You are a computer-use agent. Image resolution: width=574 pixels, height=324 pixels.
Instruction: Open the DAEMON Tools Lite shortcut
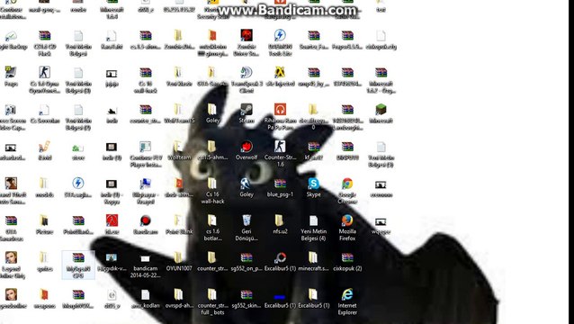pyautogui.click(x=280, y=43)
